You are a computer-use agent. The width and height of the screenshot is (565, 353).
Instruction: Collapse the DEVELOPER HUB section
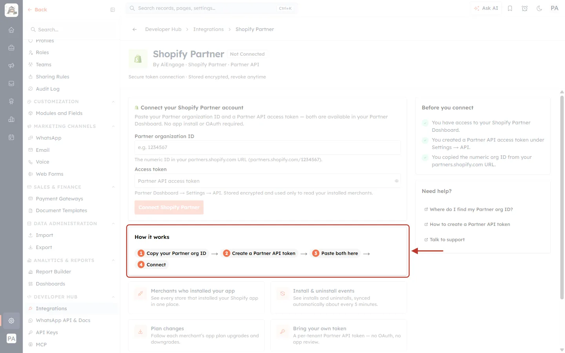coord(113,297)
